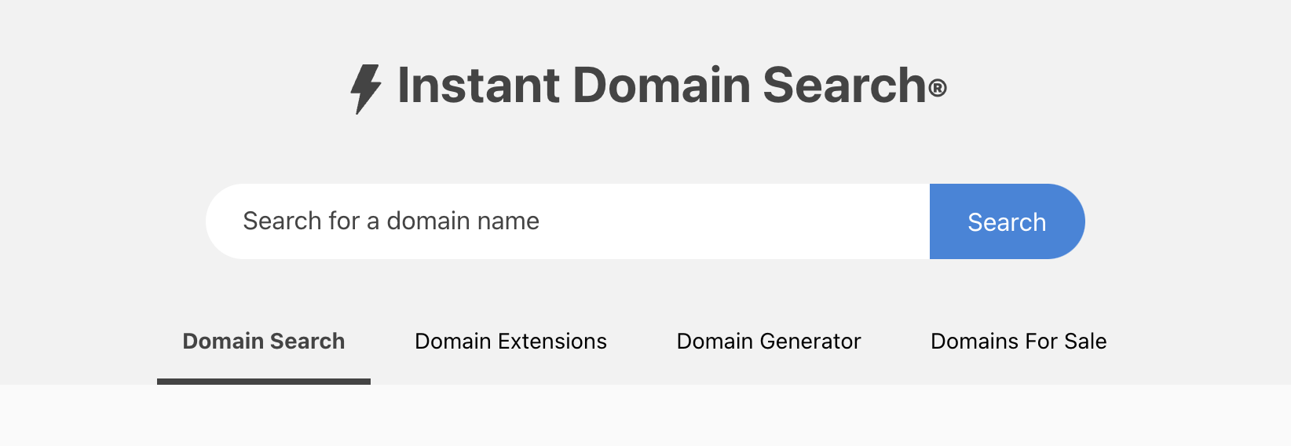Click the rounded right edge of the Search button
The width and height of the screenshot is (1291, 446).
click(1070, 221)
